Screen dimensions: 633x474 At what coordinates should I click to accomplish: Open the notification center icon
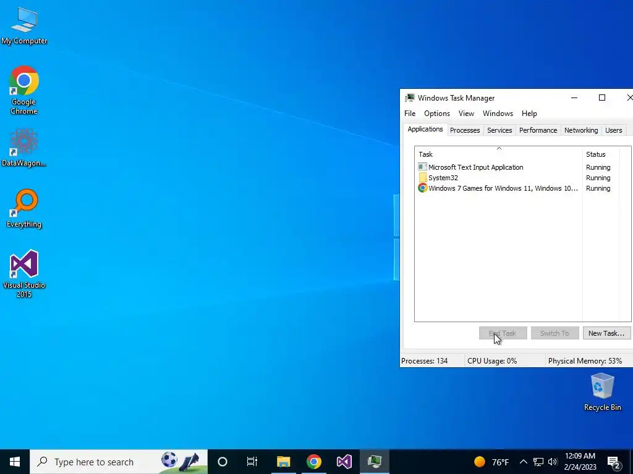614,462
